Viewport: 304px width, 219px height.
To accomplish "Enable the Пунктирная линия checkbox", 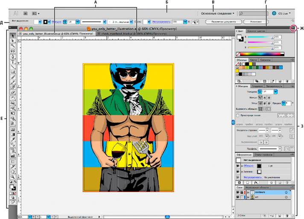I will point(238,115).
